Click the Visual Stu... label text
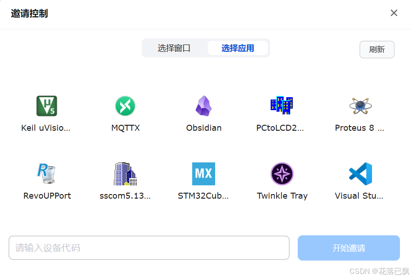The width and height of the screenshot is (411, 278). pyautogui.click(x=359, y=196)
